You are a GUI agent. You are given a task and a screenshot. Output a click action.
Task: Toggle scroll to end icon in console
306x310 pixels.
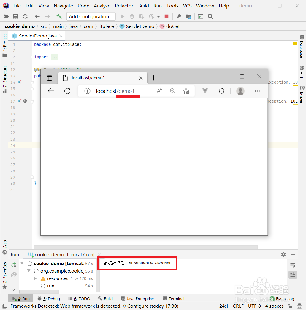[293, 274]
